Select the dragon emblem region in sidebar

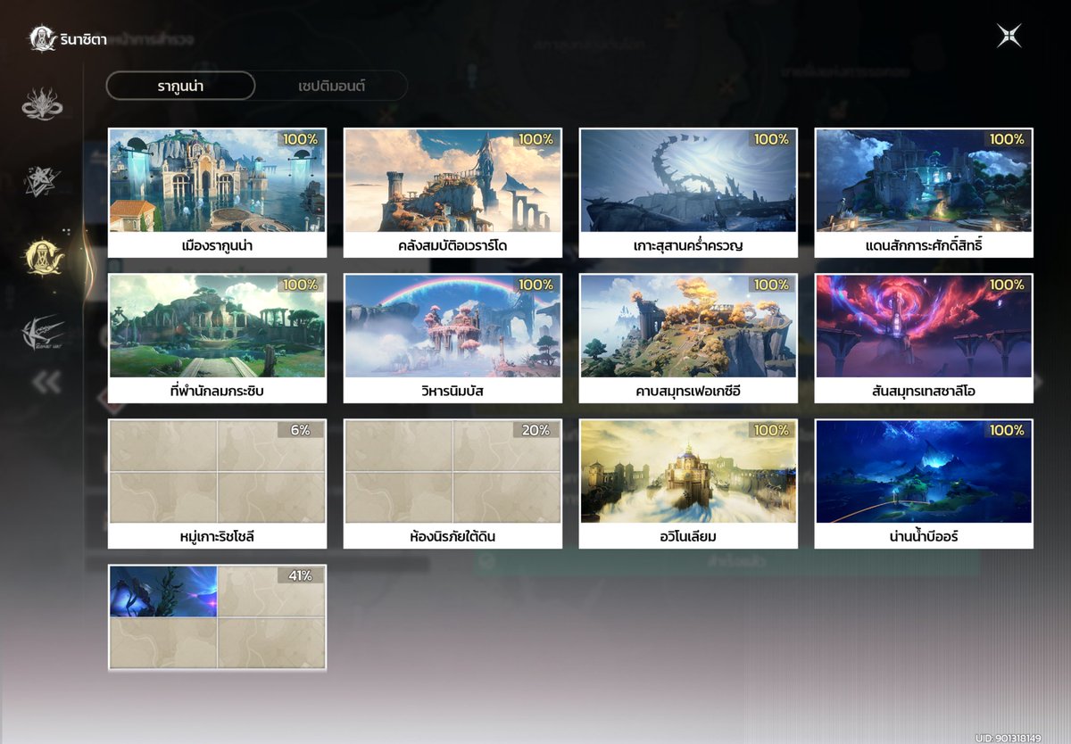tap(42, 103)
